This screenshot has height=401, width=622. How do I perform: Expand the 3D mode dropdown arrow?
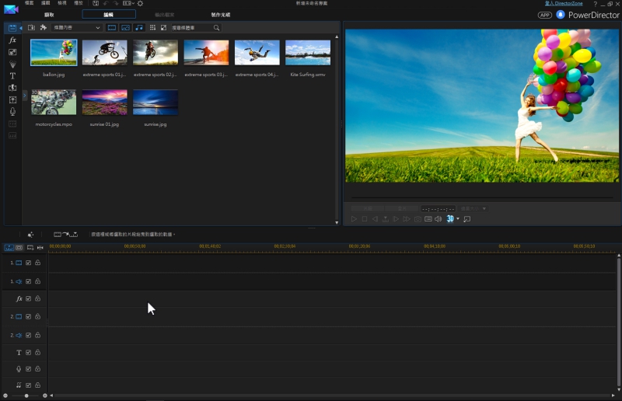(x=458, y=219)
